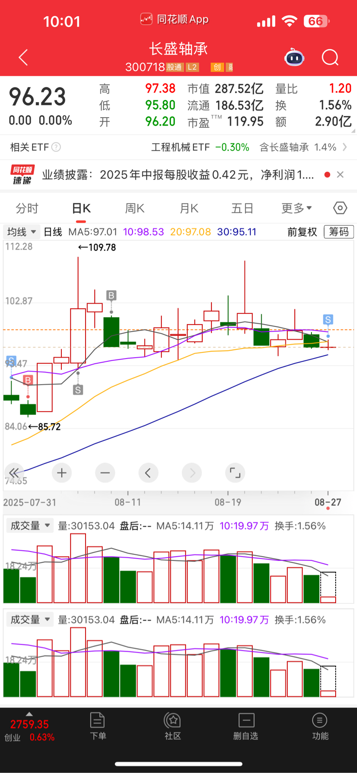This screenshot has height=773, width=357.
Task: Tap 流通 186.53亿 value
Action: coord(225,106)
